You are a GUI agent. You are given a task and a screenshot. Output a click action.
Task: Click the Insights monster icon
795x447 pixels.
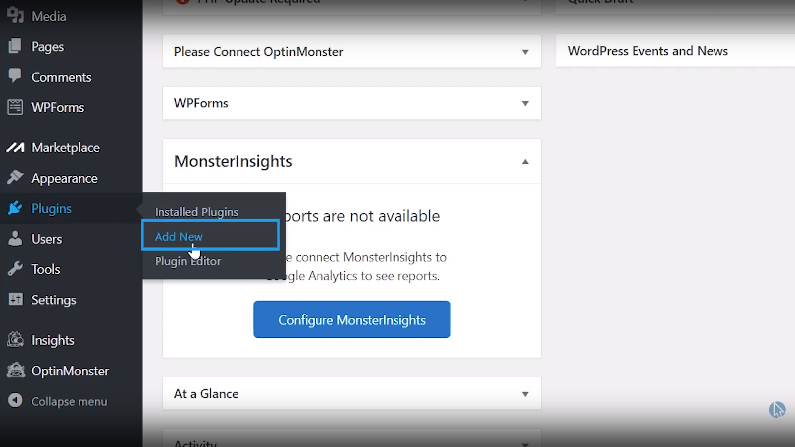click(15, 340)
